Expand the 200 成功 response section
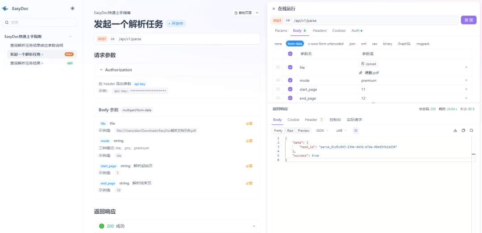The width and height of the screenshot is (482, 233). [x=254, y=226]
